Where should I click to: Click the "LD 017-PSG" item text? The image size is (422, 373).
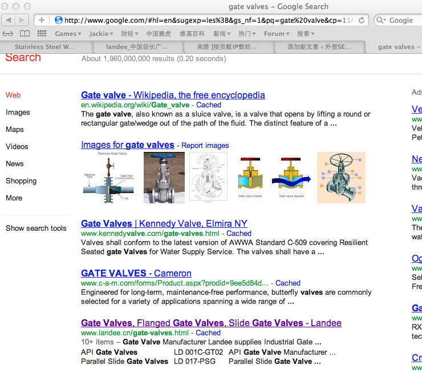[194, 362]
